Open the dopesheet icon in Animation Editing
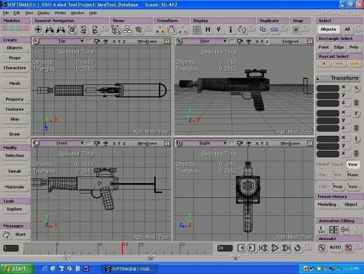The image size is (364, 274). (x=333, y=230)
